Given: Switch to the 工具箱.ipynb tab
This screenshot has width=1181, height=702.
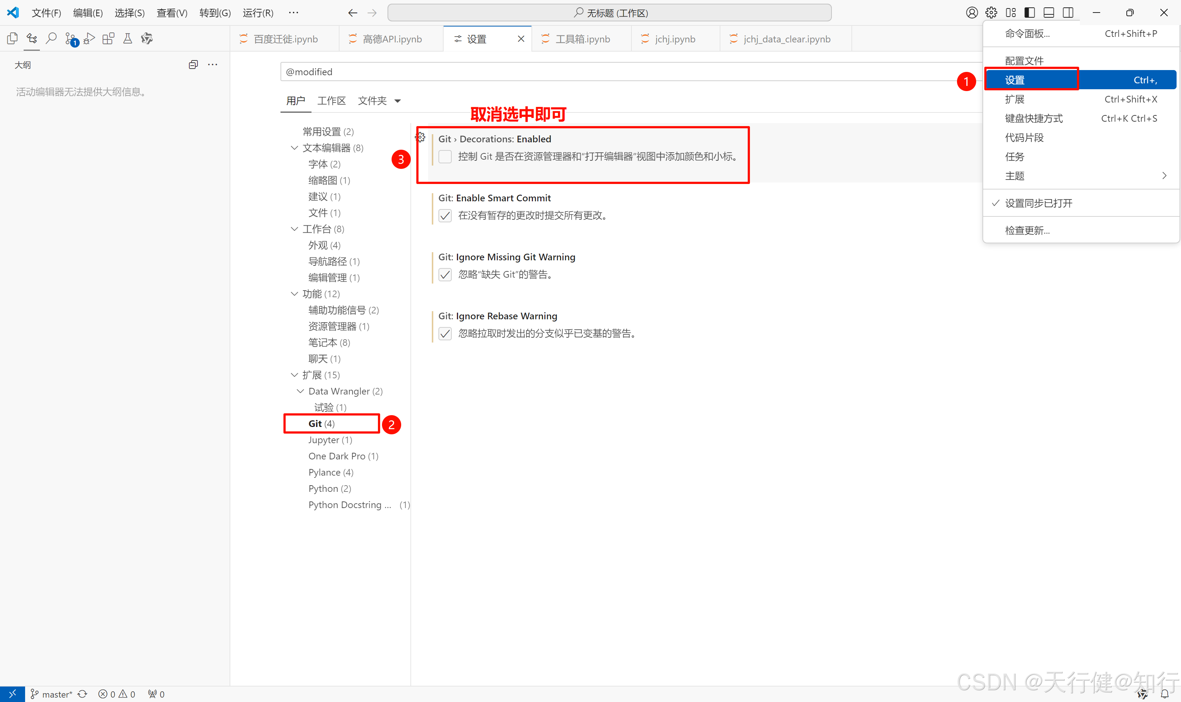Looking at the screenshot, I should coord(582,39).
